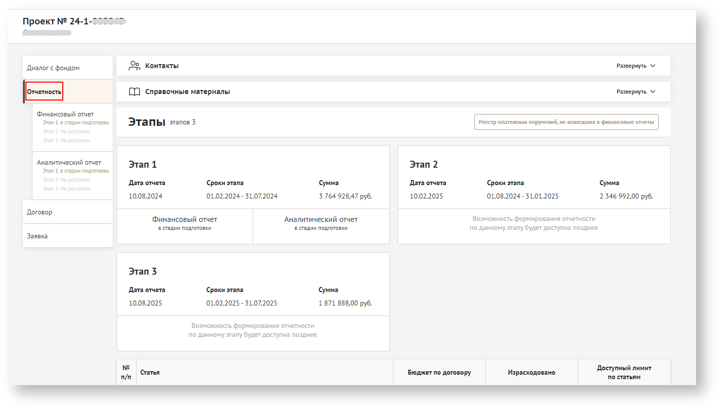Select Этап 1 under Финансовый отчет sidebar
This screenshot has height=409, width=720.
click(75, 122)
